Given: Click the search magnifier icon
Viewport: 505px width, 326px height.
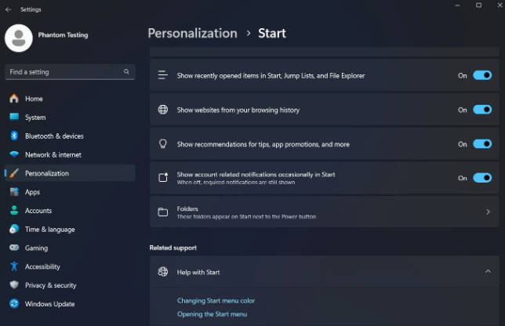Looking at the screenshot, I should pos(126,72).
